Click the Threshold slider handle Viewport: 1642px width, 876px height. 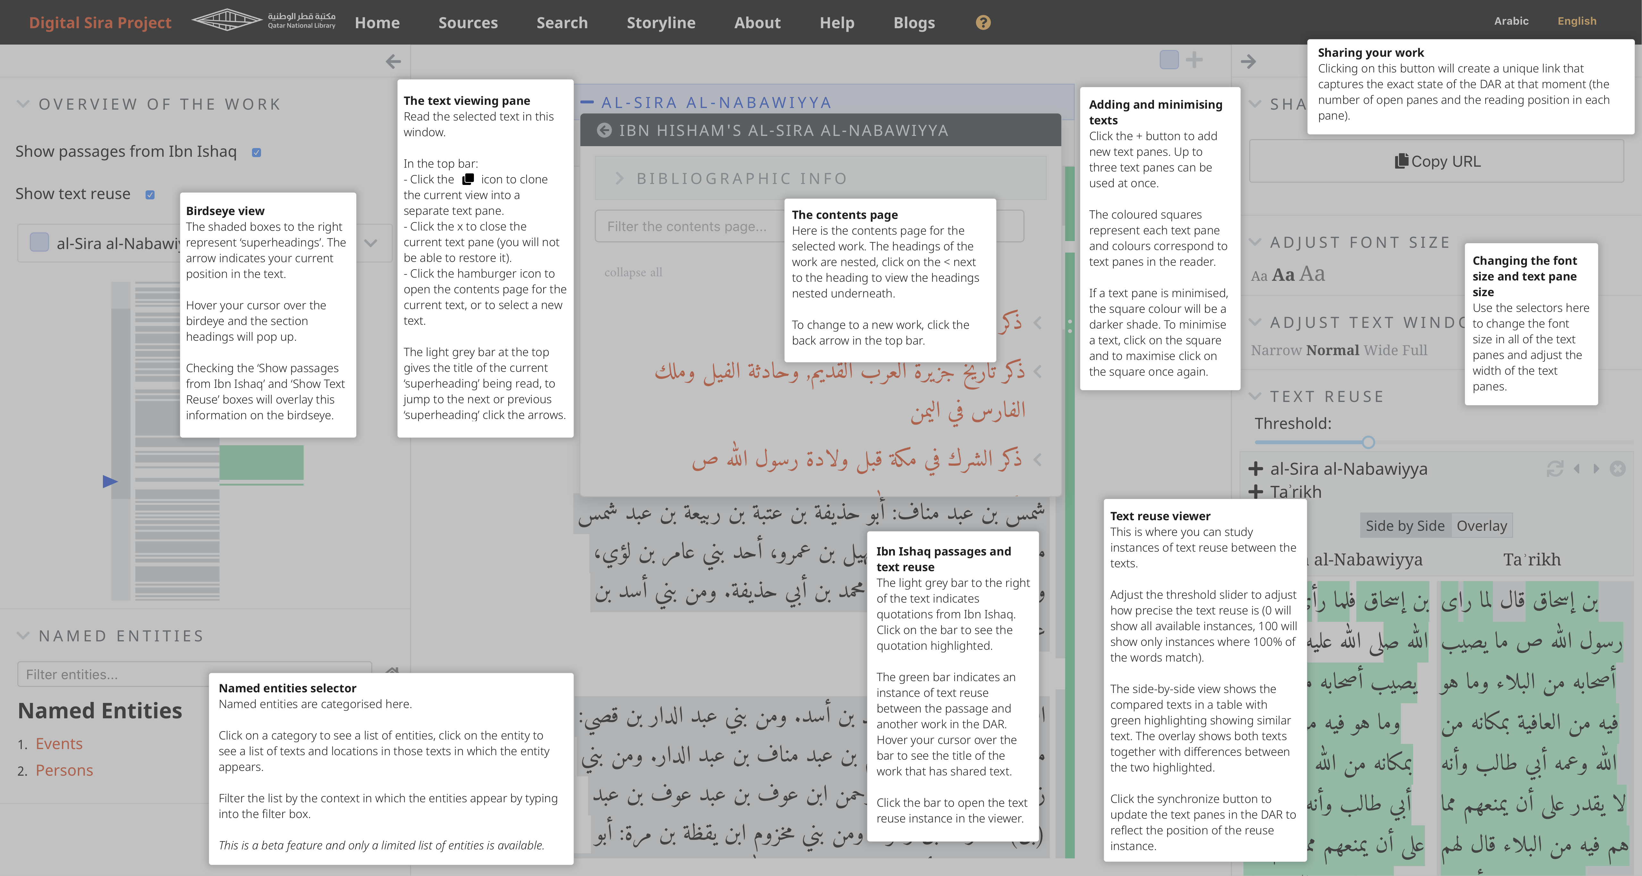pyautogui.click(x=1368, y=442)
